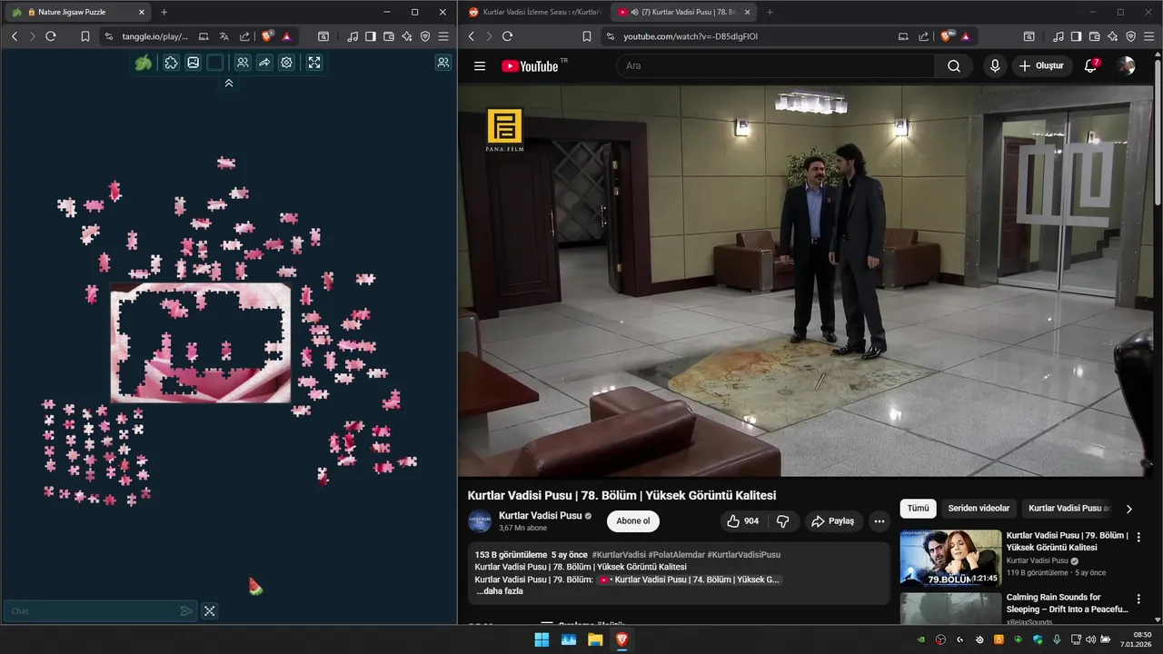Open players list in Tanggle toolbar center
1163x654 pixels.
[243, 63]
